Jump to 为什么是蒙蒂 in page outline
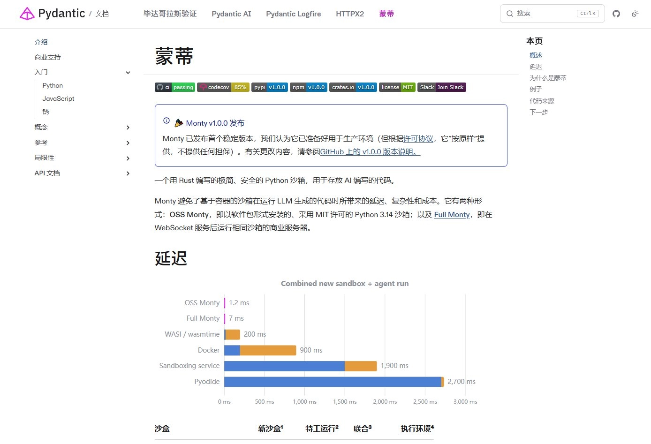The height and width of the screenshot is (444, 651). tap(548, 78)
